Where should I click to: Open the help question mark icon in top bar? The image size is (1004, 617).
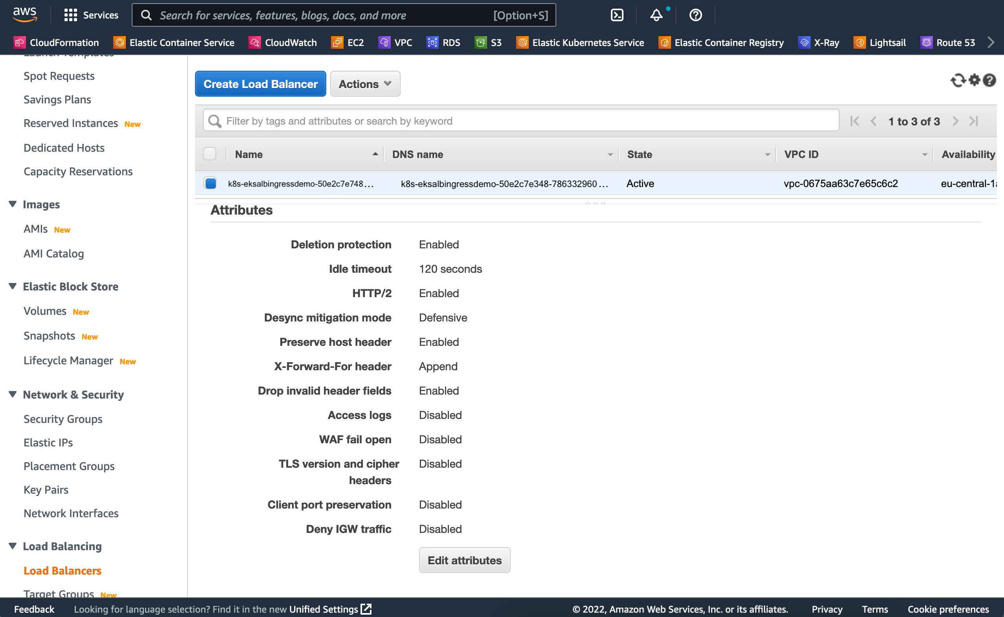pyautogui.click(x=695, y=15)
